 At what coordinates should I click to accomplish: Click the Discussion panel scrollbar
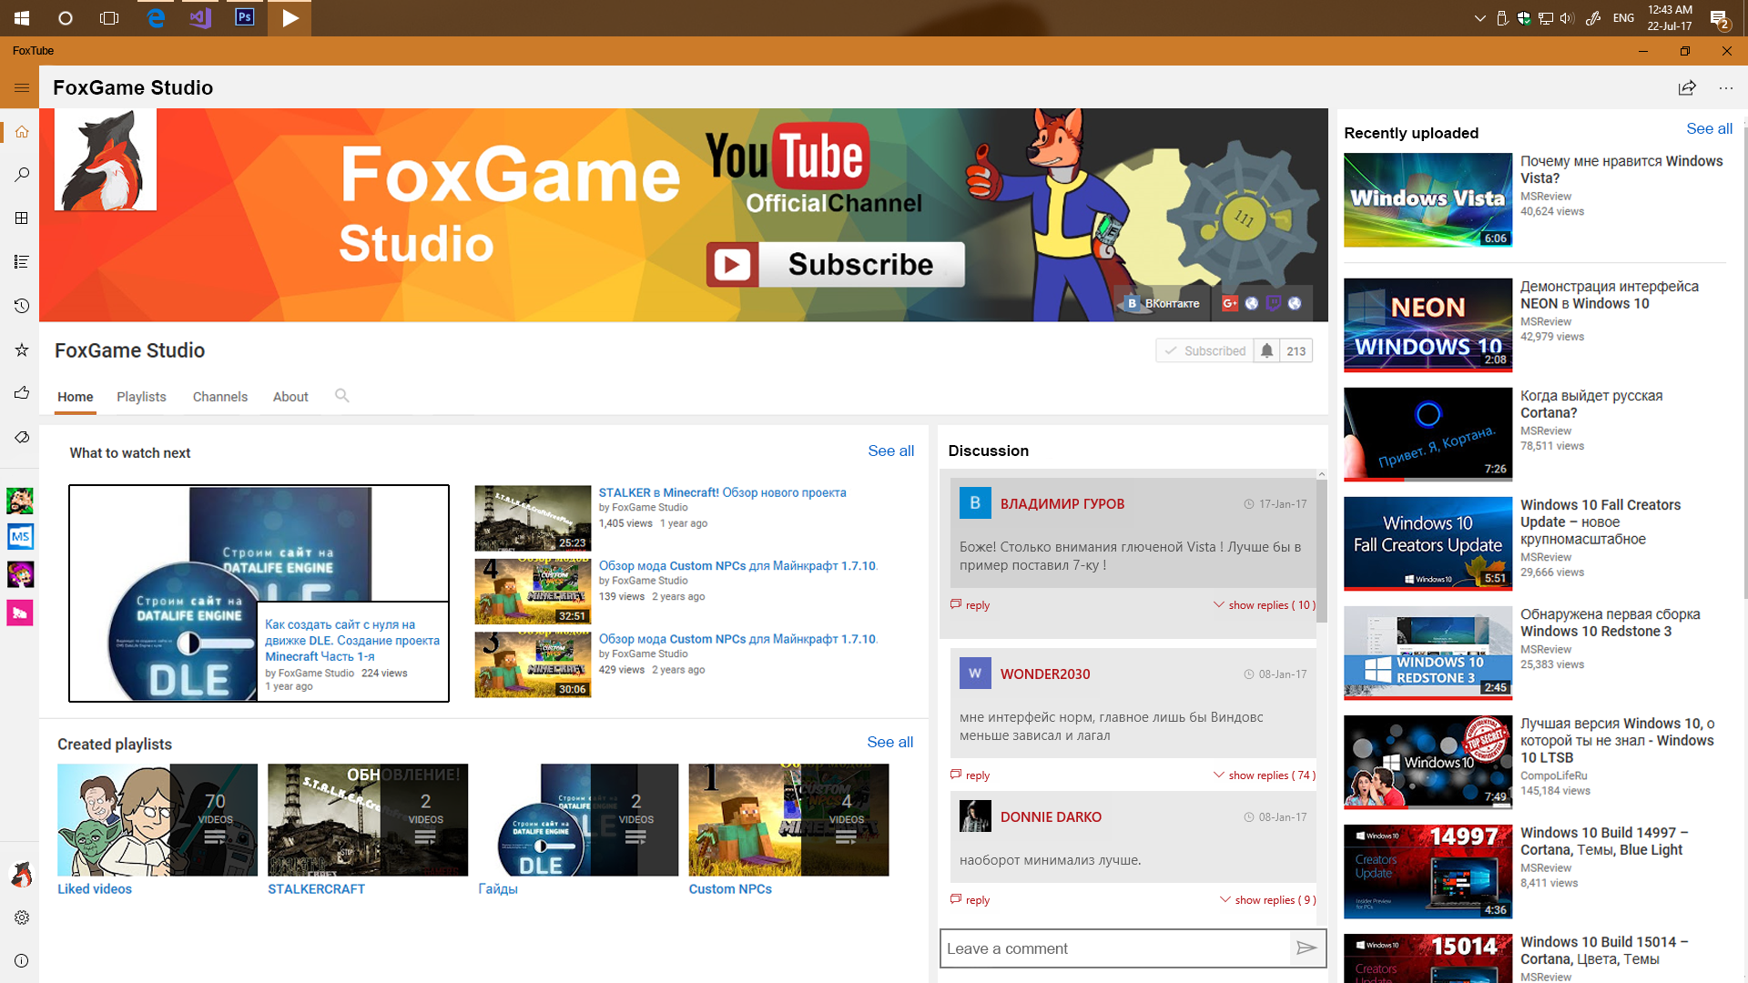(1322, 551)
